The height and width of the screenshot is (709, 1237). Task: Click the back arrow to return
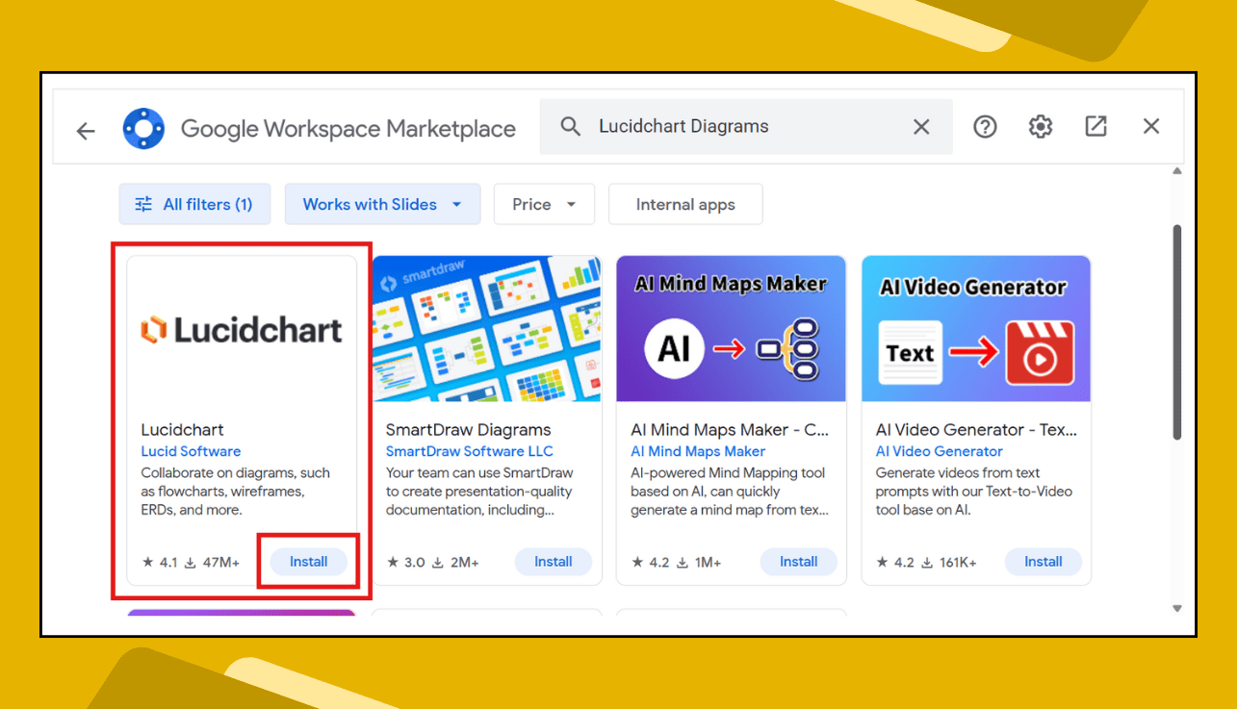click(85, 131)
